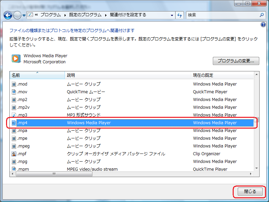Click the Windows Media Player program icon

(x=16, y=59)
